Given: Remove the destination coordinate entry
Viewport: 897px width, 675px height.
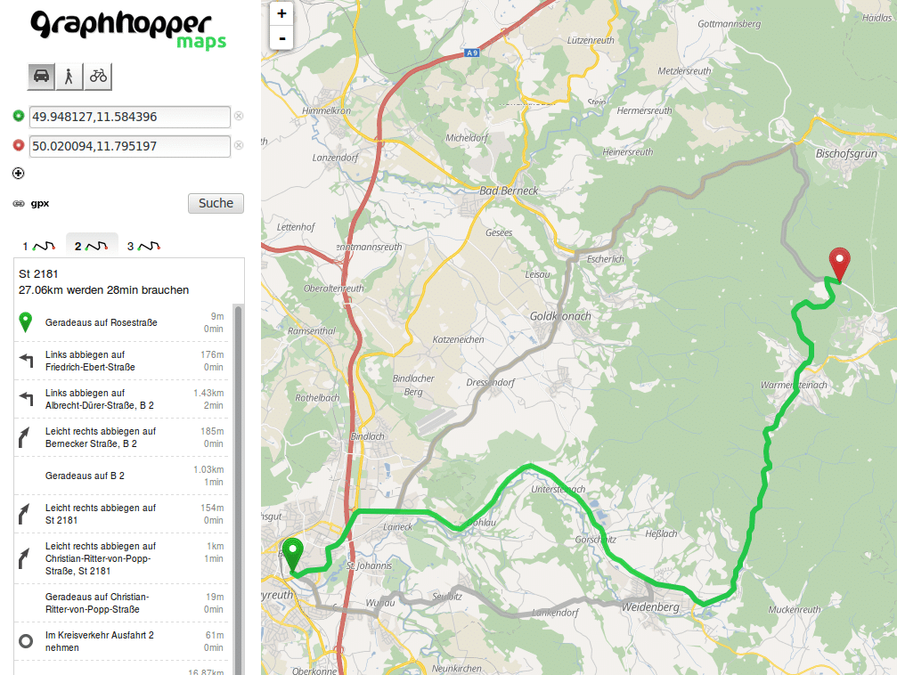Looking at the screenshot, I should tap(239, 146).
